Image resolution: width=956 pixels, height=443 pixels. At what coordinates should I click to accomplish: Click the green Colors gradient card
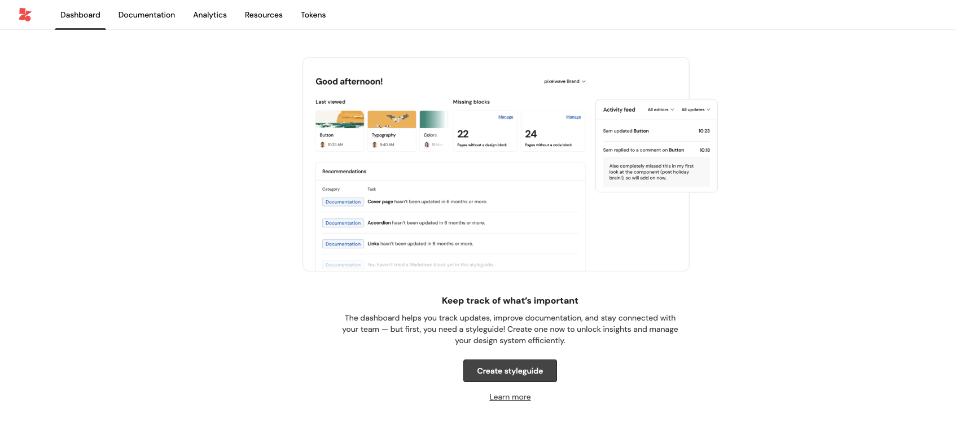(433, 120)
